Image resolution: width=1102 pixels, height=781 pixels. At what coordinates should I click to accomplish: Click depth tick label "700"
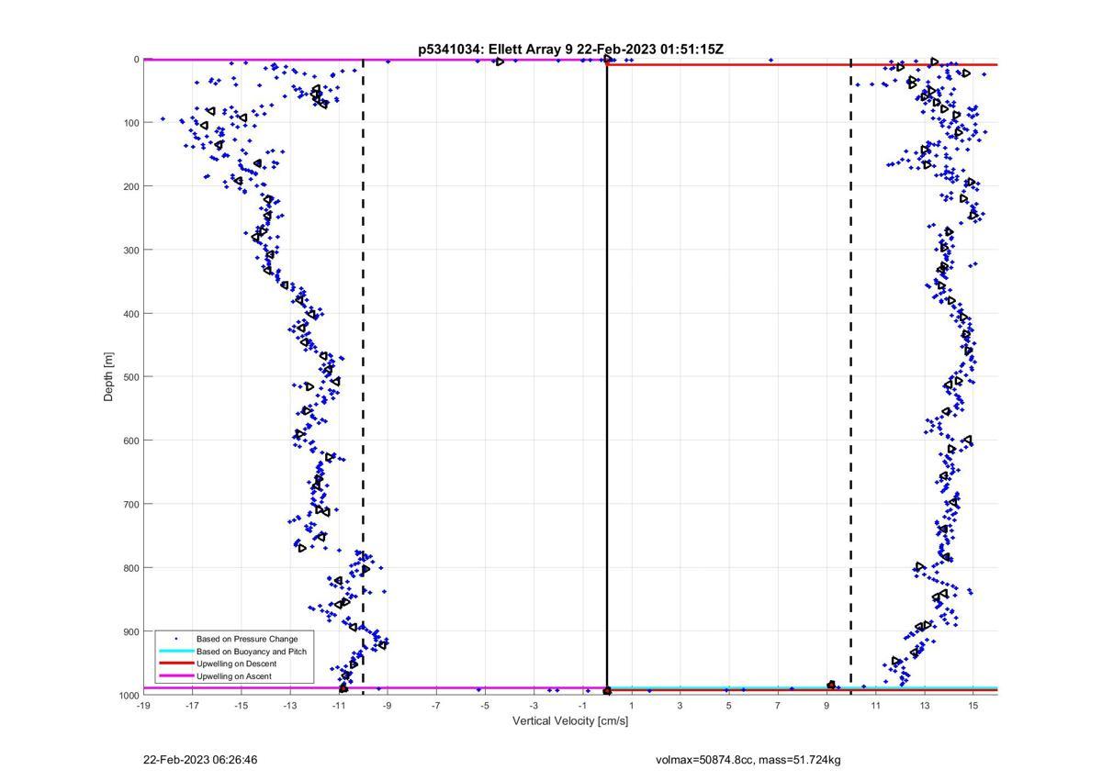131,505
